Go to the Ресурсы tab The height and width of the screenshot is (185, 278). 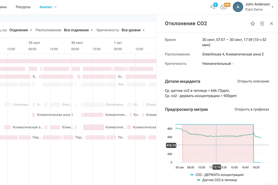pyautogui.click(x=23, y=7)
